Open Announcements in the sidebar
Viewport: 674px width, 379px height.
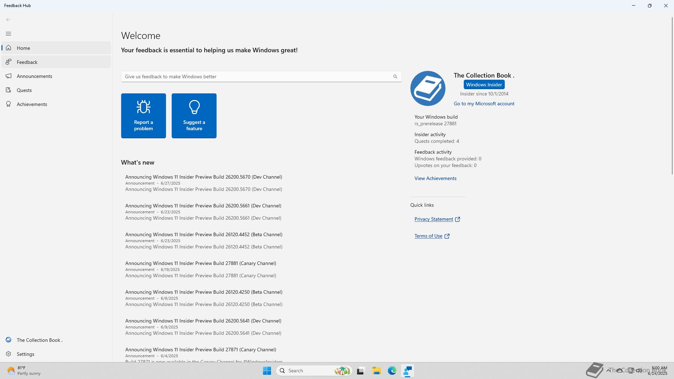pos(34,76)
